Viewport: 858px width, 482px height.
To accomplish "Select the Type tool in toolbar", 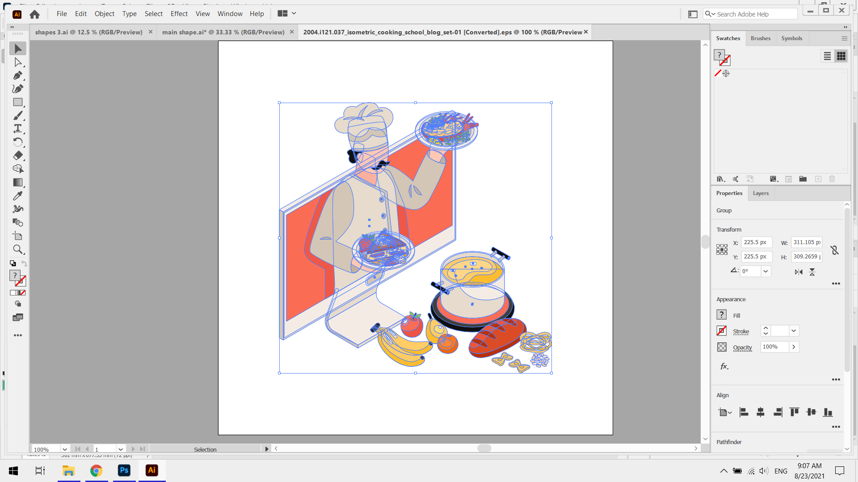I will (x=18, y=128).
